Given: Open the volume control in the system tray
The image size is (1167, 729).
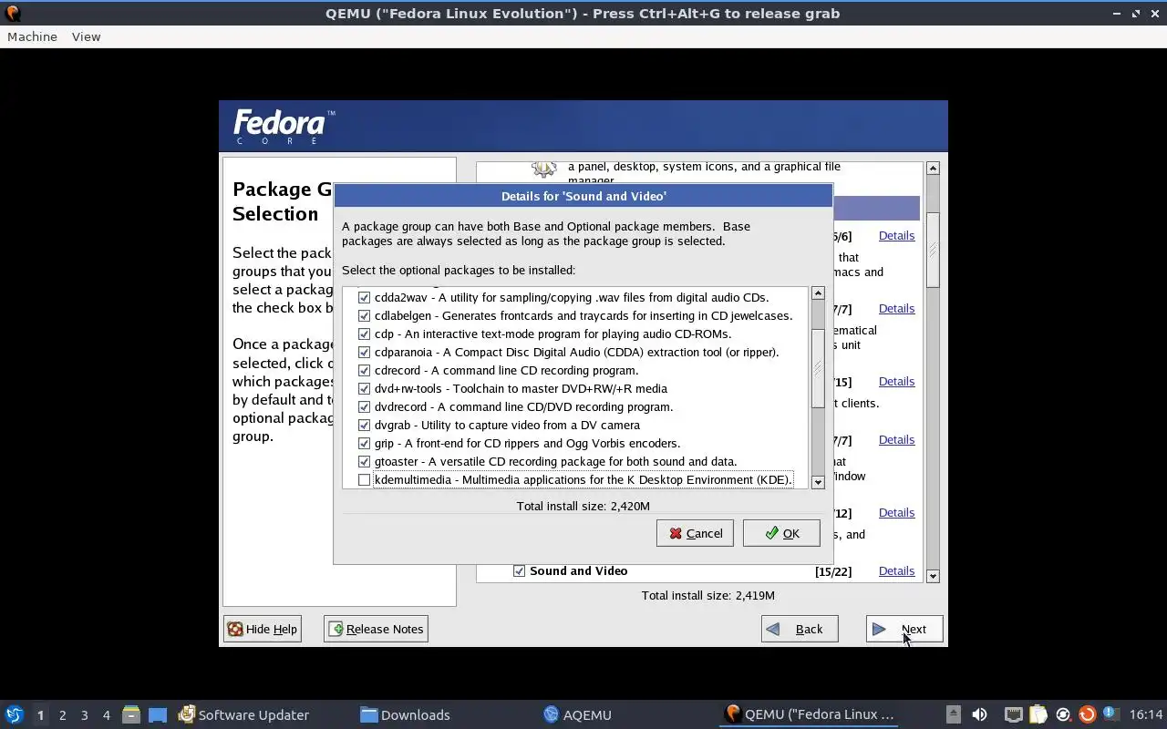Looking at the screenshot, I should point(979,714).
